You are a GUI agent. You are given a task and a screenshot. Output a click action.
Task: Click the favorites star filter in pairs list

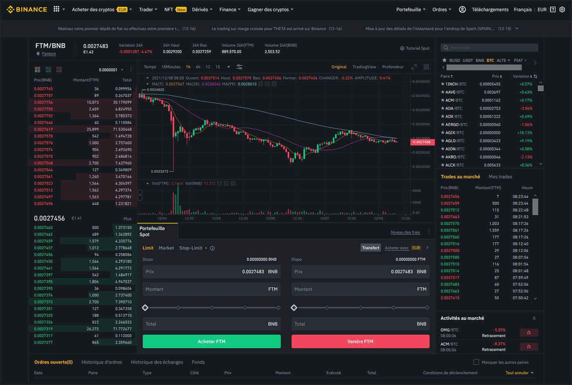click(445, 60)
